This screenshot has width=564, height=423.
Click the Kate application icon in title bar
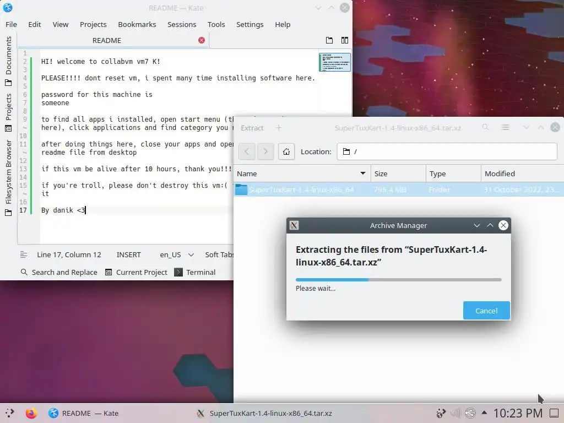8,8
